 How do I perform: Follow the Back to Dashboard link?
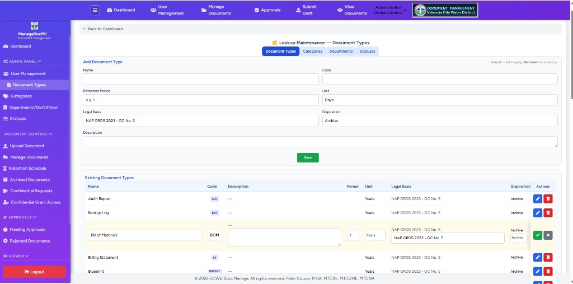103,29
